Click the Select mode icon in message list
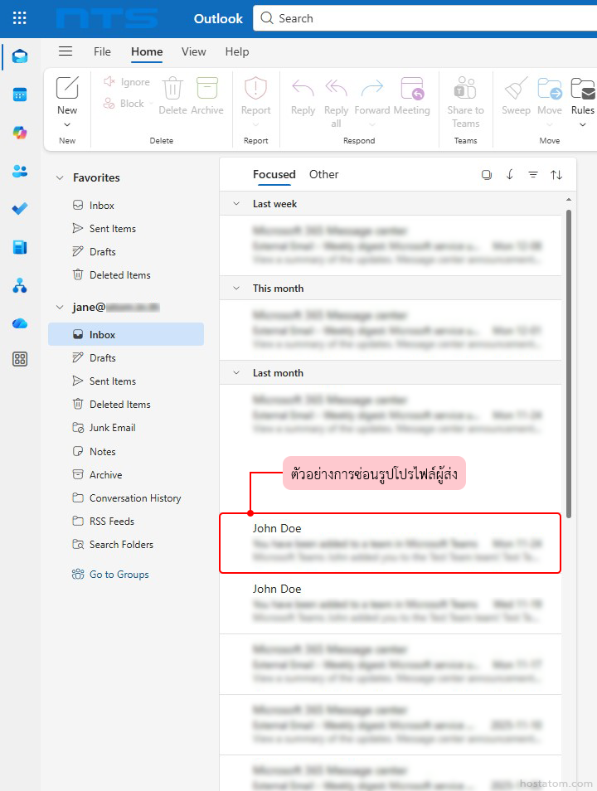Screen dimensions: 597x791 (487, 175)
